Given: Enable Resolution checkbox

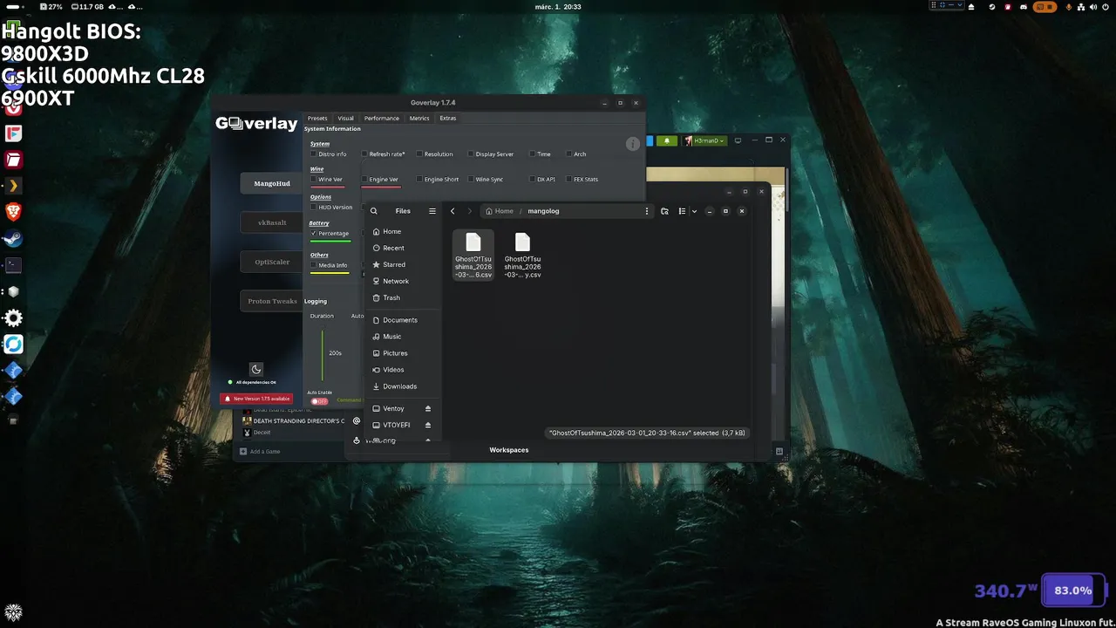Looking at the screenshot, I should tap(419, 154).
